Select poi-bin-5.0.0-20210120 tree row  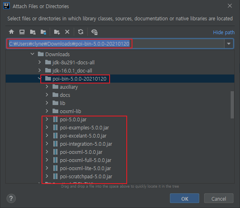click(120, 79)
